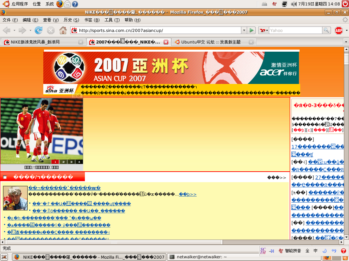Click the Yahoo search input field

[295, 30]
